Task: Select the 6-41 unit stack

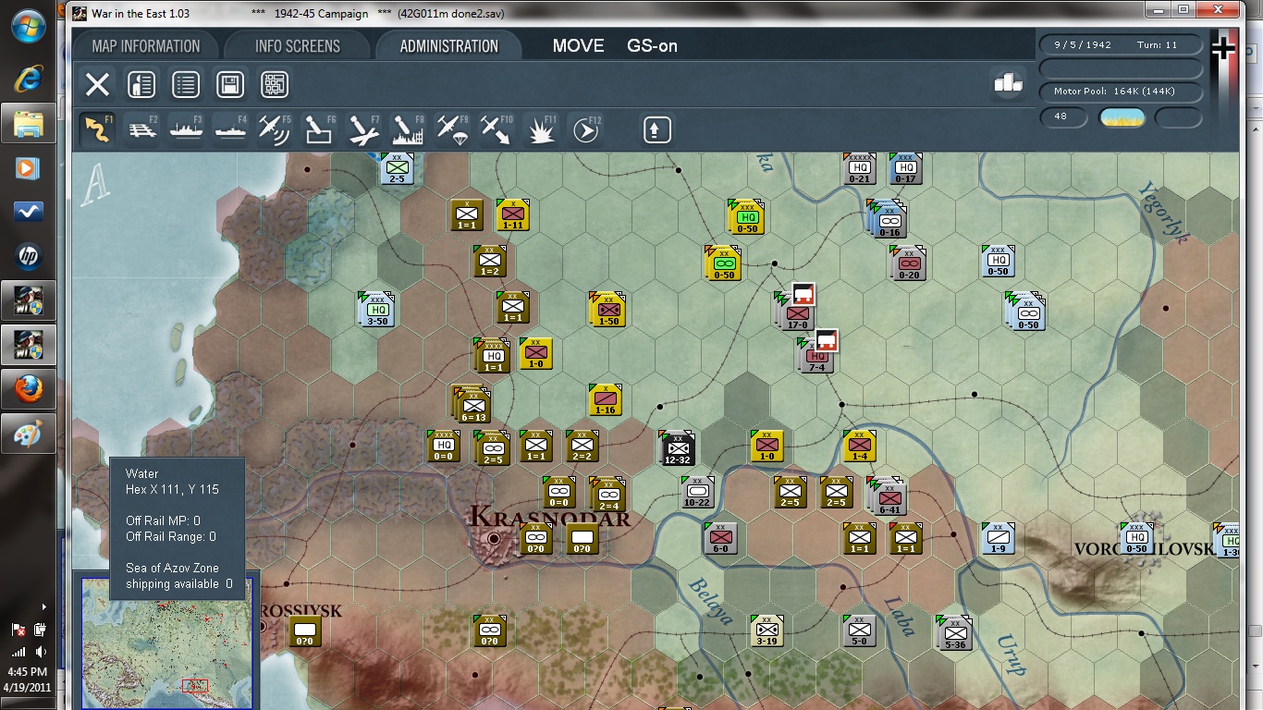Action: point(887,496)
